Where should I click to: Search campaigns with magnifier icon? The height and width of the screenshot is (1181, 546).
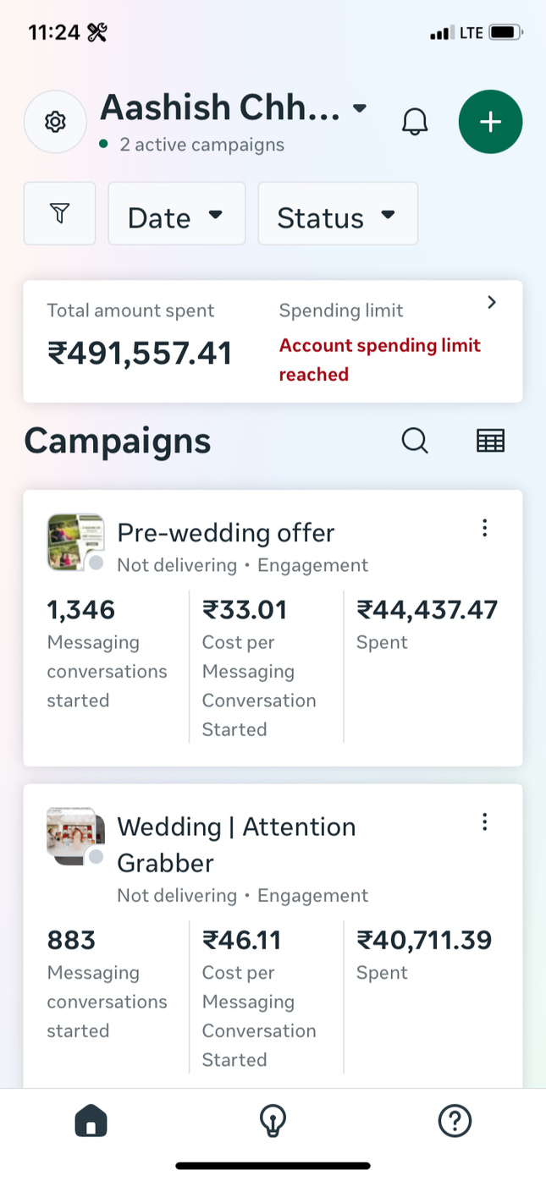point(415,441)
